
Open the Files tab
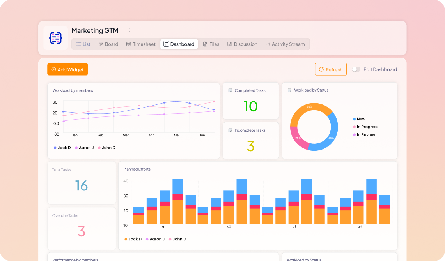coord(211,44)
